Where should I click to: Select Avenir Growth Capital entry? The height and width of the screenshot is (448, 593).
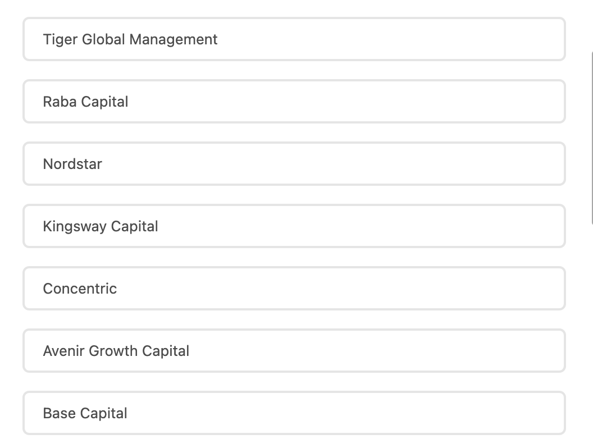(294, 351)
